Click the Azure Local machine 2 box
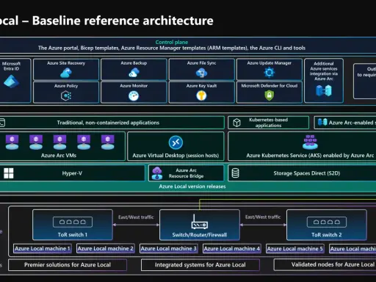Screen dimensions: 376x282 [106, 248]
